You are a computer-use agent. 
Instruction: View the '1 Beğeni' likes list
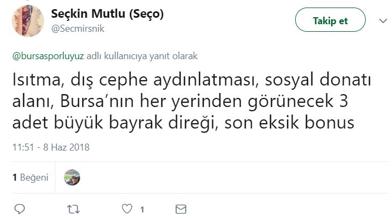pyautogui.click(x=30, y=177)
